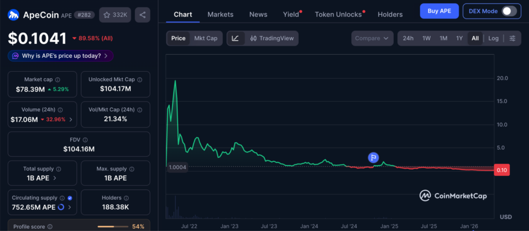Open the Token Unlocks tab
The width and height of the screenshot is (529, 231).
pyautogui.click(x=338, y=14)
